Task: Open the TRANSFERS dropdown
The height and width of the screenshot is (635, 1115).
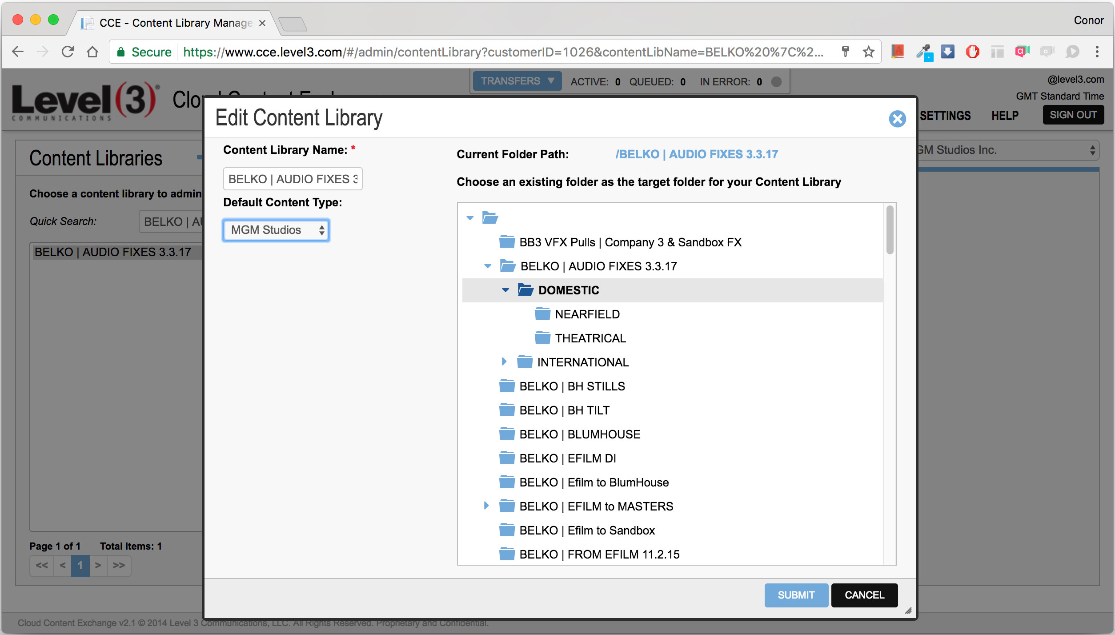Action: 517,81
